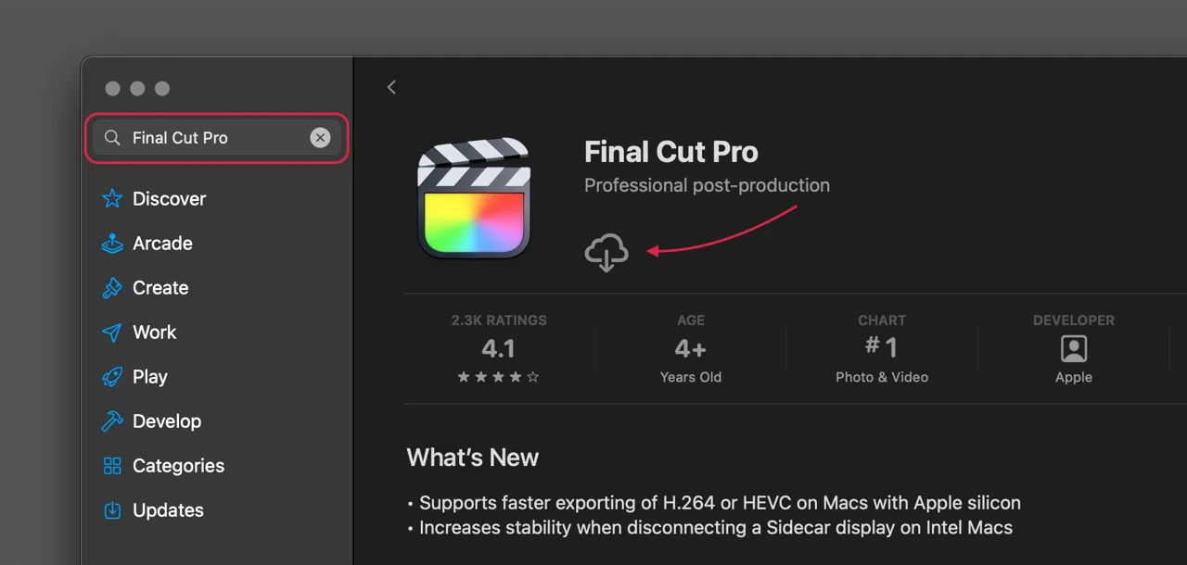Select the Create category

(160, 287)
